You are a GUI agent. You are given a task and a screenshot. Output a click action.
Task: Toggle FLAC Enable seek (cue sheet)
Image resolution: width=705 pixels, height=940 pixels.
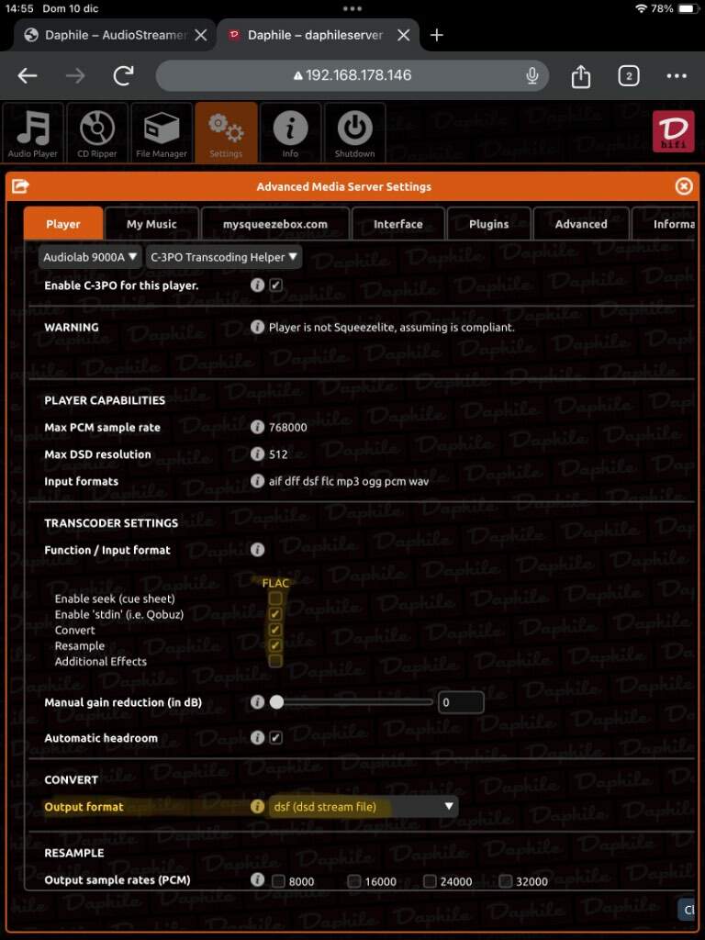275,599
